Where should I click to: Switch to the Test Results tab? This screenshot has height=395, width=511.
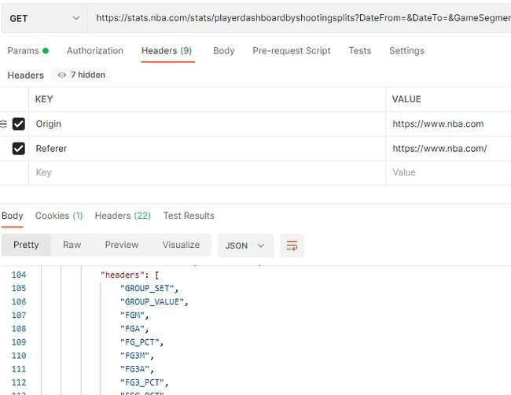click(189, 216)
